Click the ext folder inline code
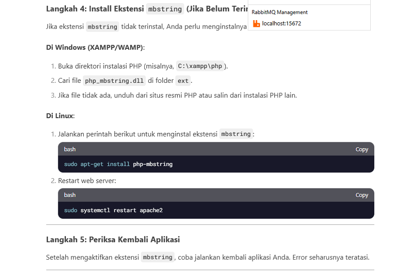The width and height of the screenshot is (412, 273). pyautogui.click(x=183, y=81)
